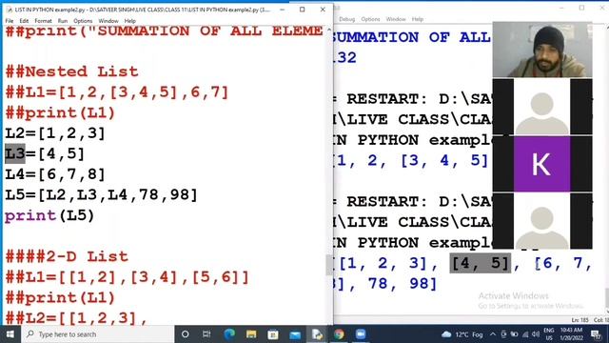Click the '[1, 2, 3],' shell output text
Viewport: 609px width, 343px height.
388,264
